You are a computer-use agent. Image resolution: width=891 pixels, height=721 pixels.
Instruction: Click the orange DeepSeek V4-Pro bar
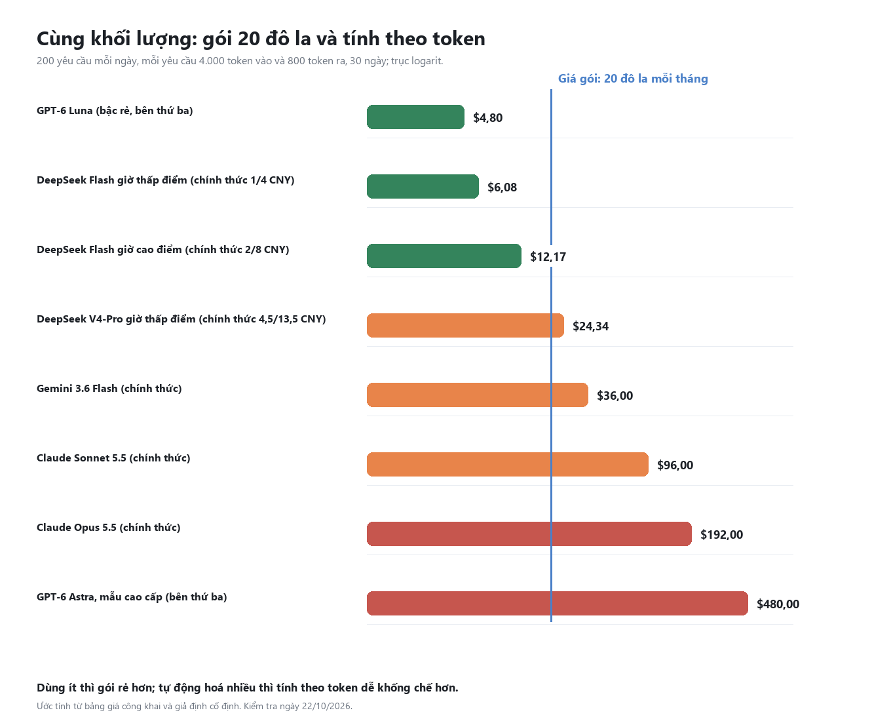coord(465,326)
